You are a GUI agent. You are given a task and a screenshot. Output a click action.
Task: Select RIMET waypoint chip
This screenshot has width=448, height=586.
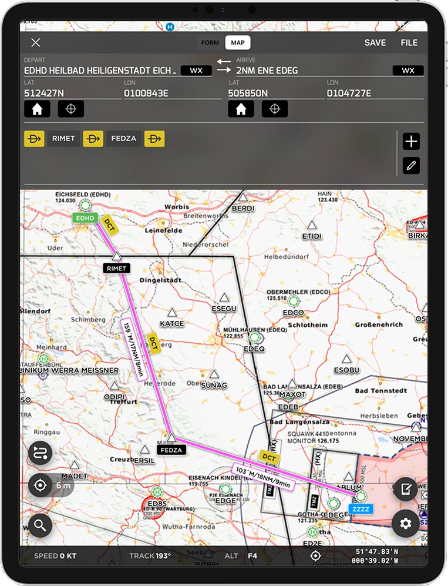pos(63,139)
